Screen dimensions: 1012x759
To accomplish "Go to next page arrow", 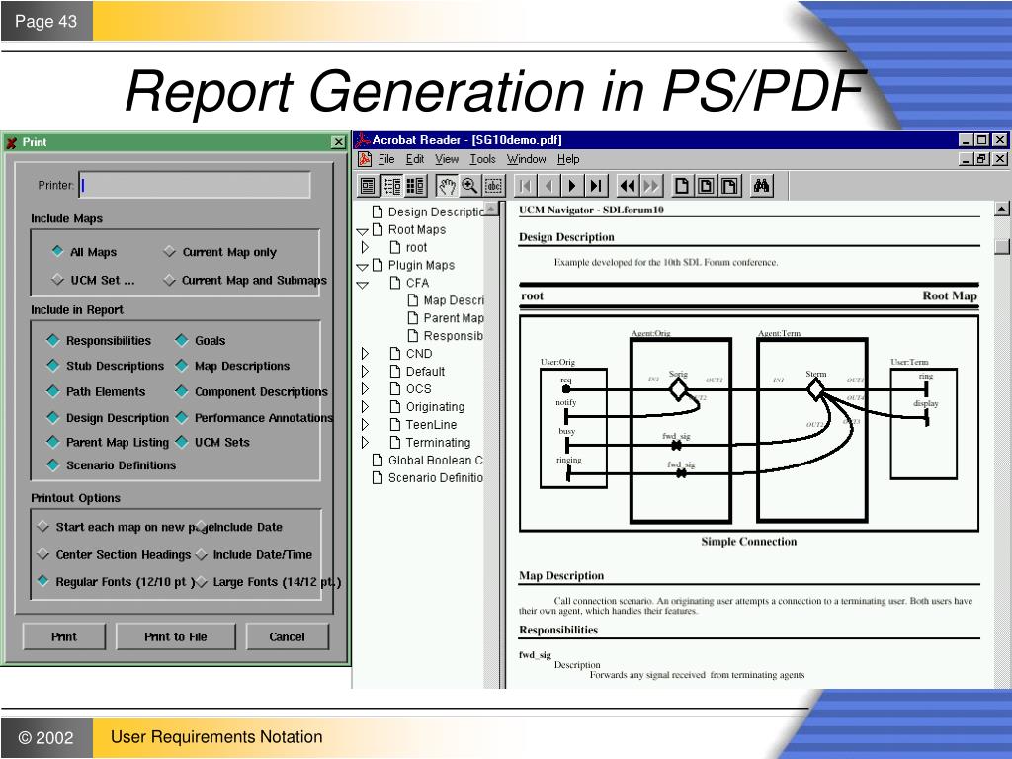I will [x=572, y=186].
